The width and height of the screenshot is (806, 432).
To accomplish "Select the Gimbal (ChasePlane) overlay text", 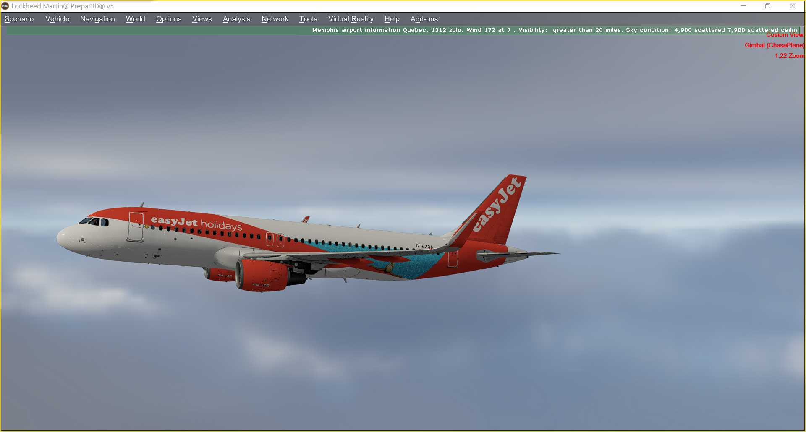I will (774, 45).
